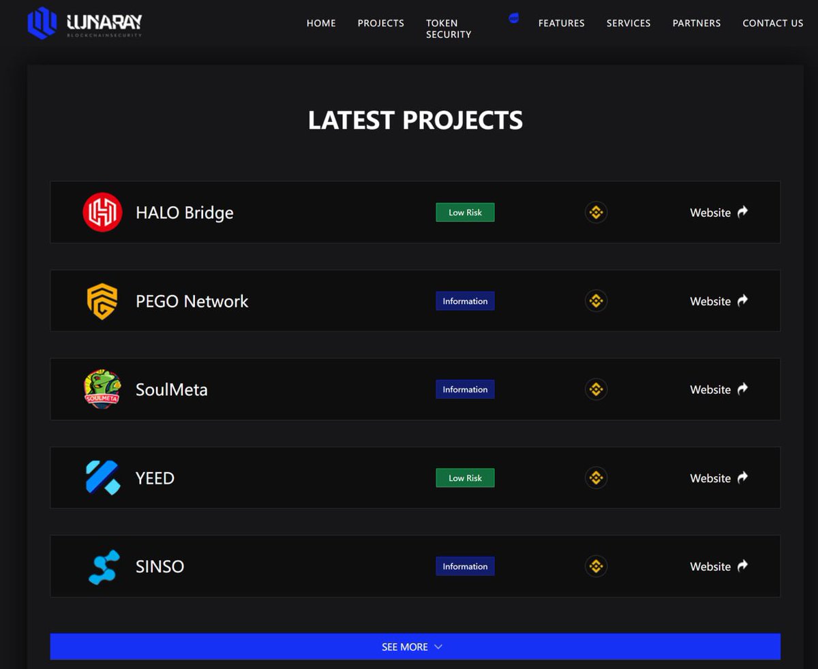Viewport: 818px width, 669px height.
Task: Open the TOKEN SECURITY menu item
Action: point(449,29)
